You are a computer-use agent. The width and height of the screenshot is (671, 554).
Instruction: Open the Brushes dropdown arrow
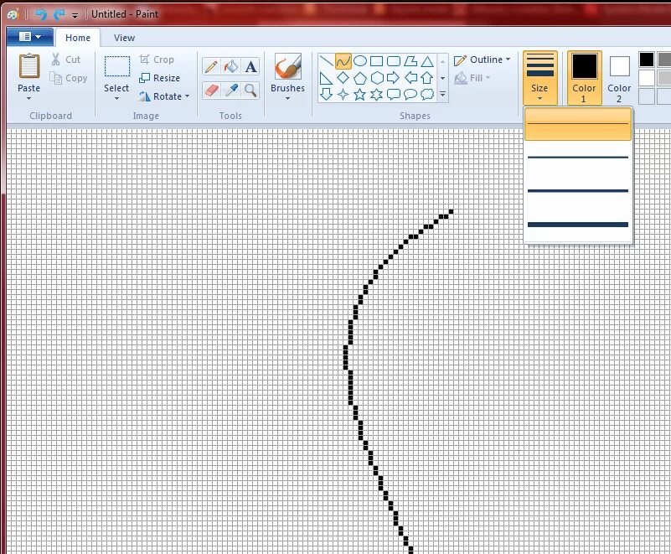point(287,99)
